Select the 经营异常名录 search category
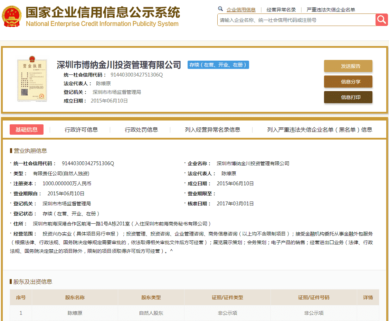This screenshot has width=389, height=321. click(x=281, y=10)
